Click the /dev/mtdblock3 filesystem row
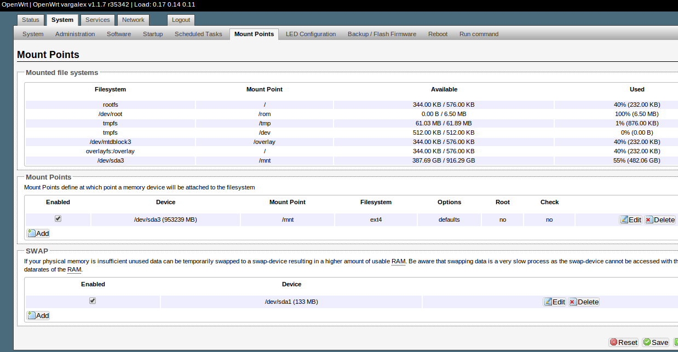678x352 pixels. click(x=351, y=142)
